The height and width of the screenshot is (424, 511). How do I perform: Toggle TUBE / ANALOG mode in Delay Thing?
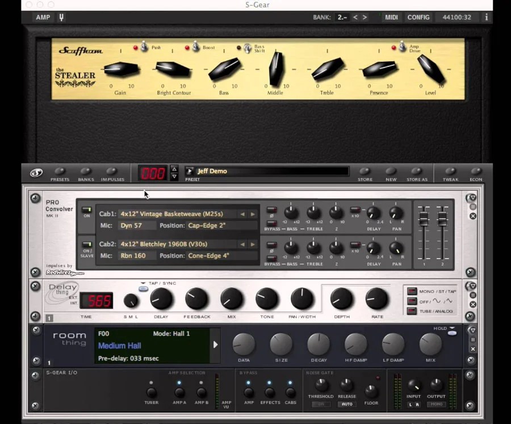(411, 311)
